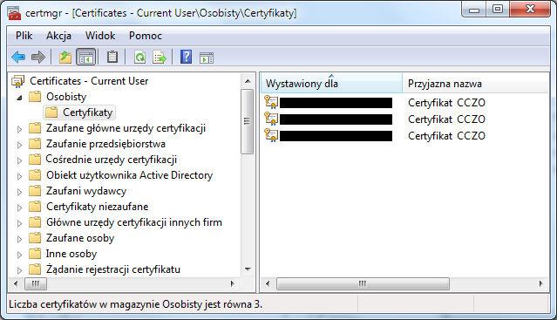Image resolution: width=557 pixels, height=320 pixels.
Task: Click third row's Certyfikat CCZO name
Action: point(446,136)
